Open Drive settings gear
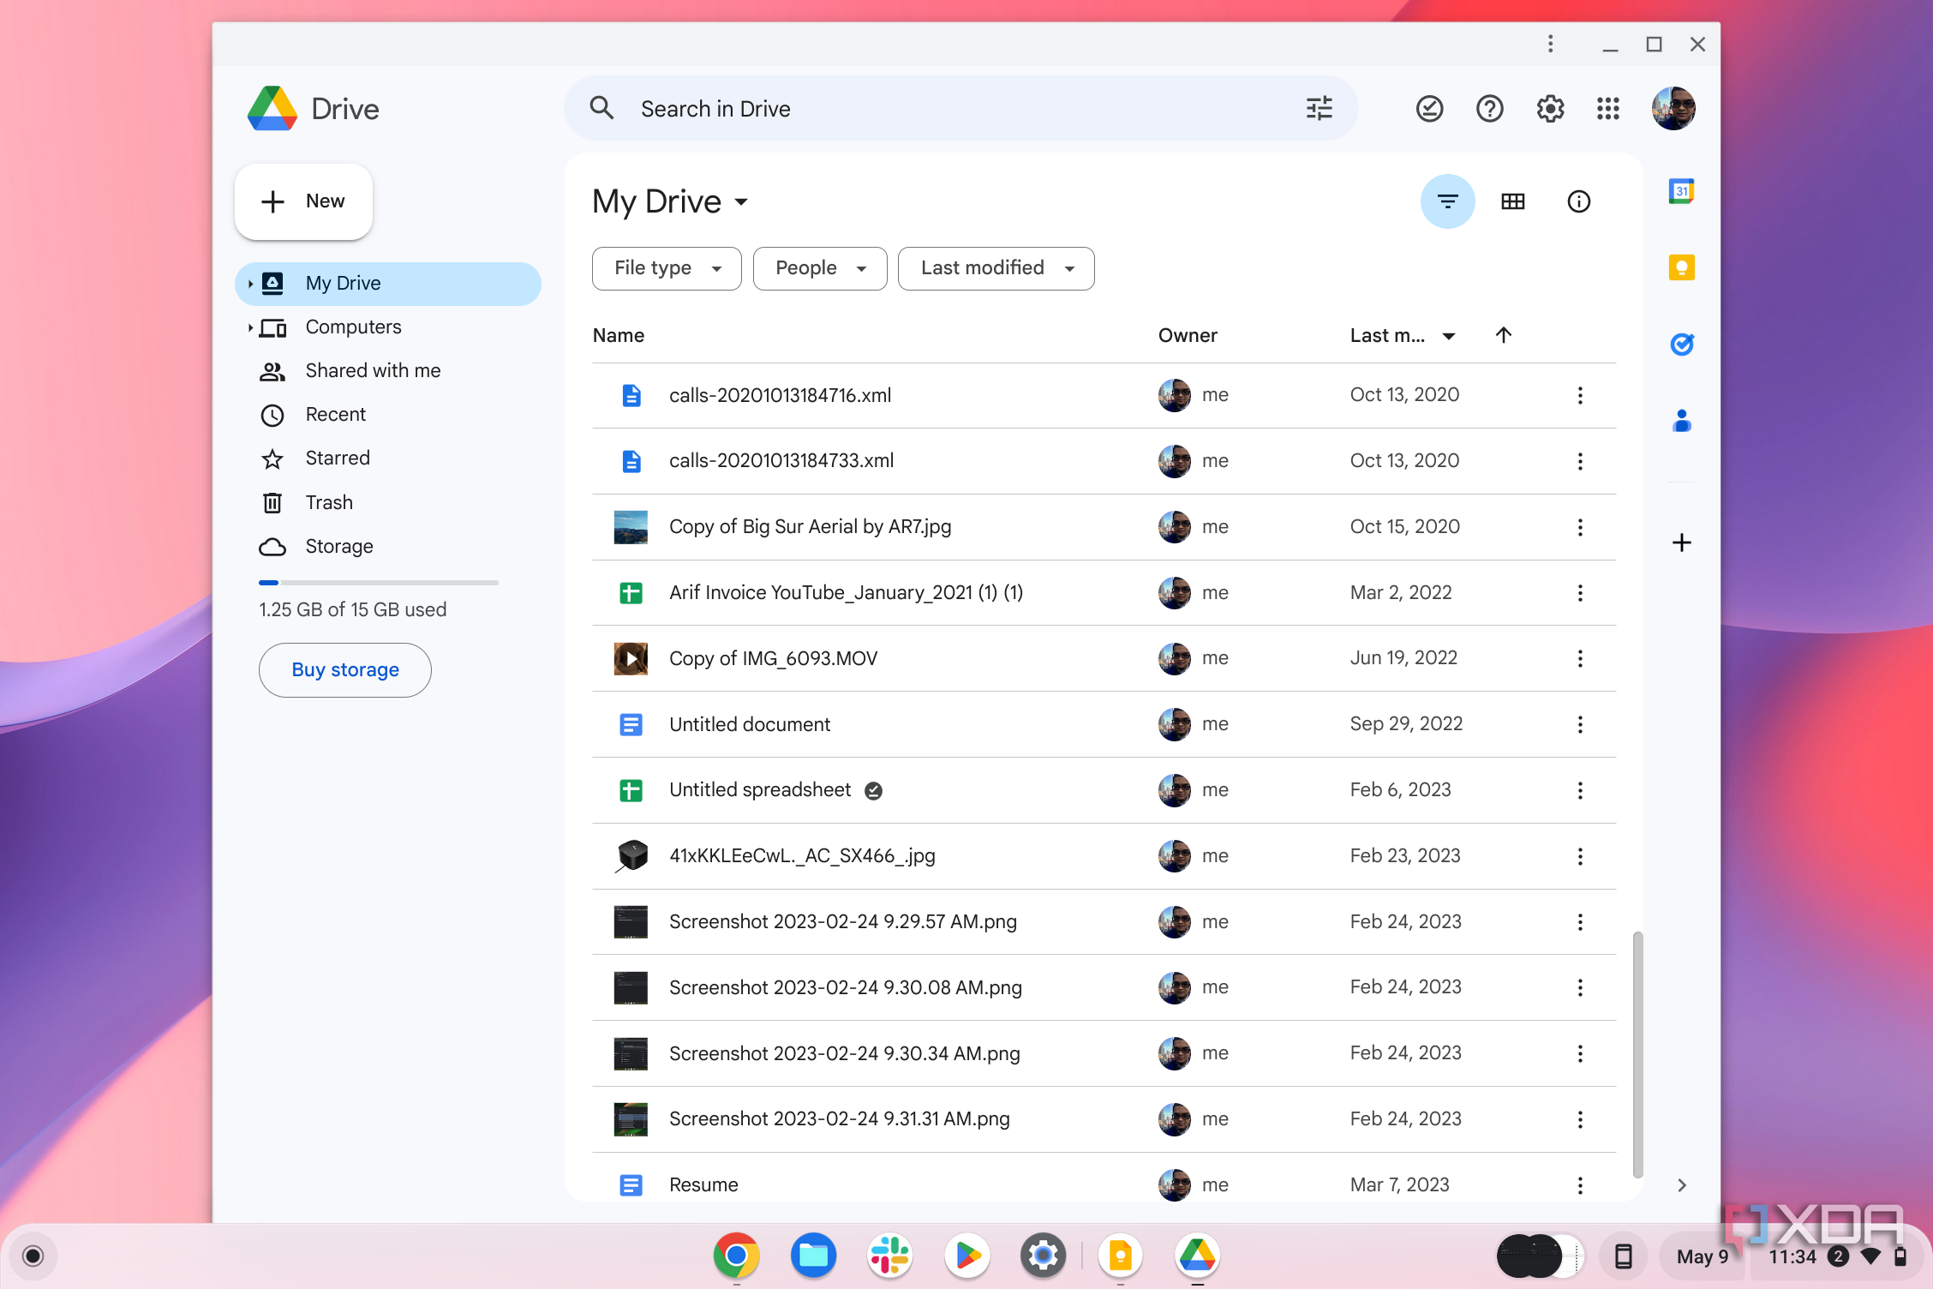Screen dimensions: 1933x1289 pyautogui.click(x=1549, y=108)
